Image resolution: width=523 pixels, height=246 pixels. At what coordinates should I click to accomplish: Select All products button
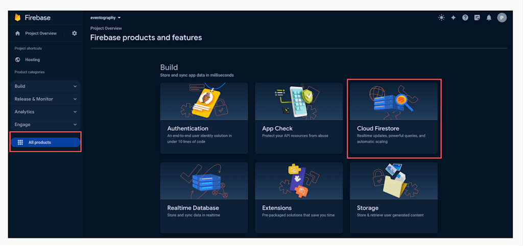[45, 142]
